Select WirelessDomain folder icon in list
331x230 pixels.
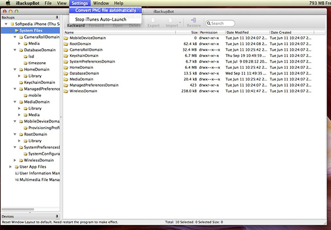(x=66, y=91)
